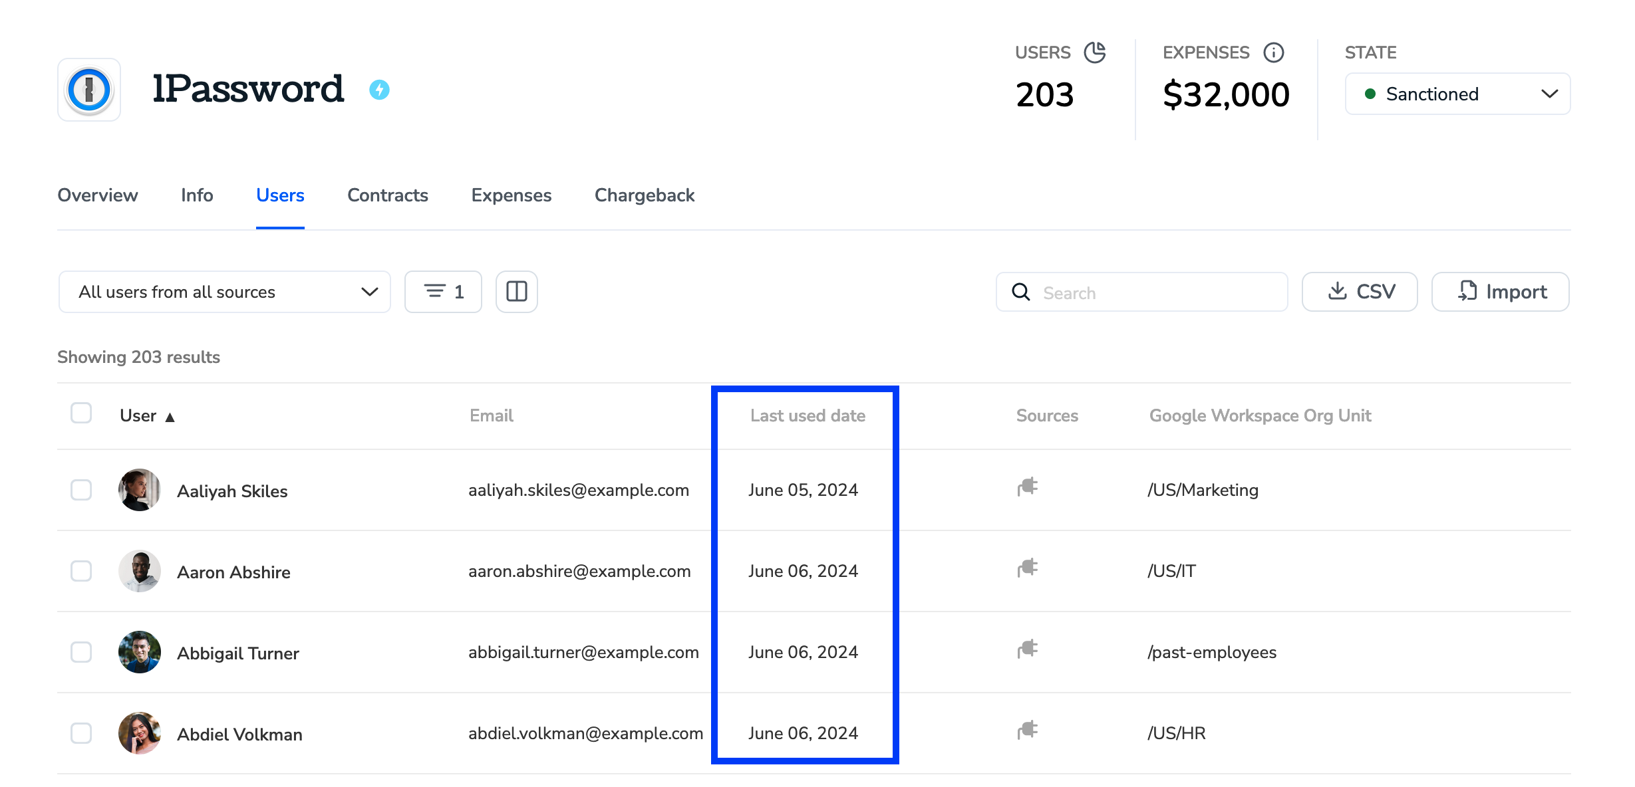Click email aaliyah.skiles@example.com
Screen dimensions: 1635x787
pos(579,491)
